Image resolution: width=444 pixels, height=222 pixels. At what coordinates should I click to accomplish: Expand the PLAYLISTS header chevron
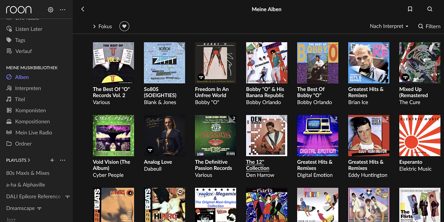(29, 160)
